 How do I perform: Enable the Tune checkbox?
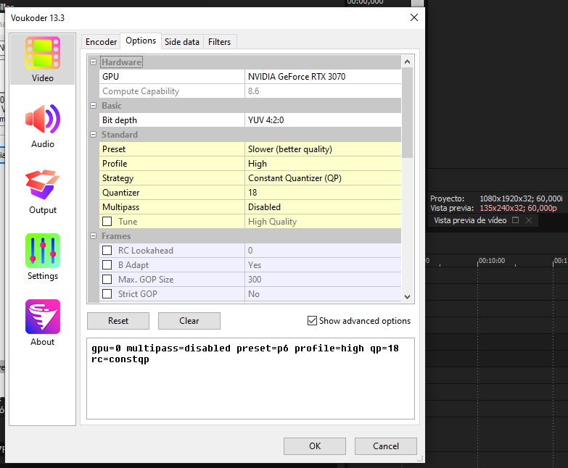pyautogui.click(x=107, y=222)
